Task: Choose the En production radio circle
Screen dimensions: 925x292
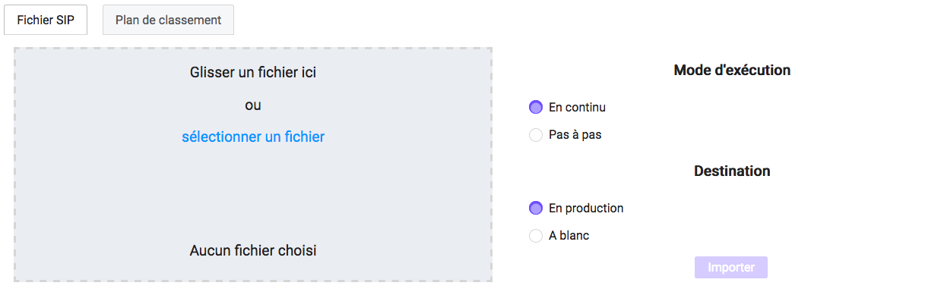Action: tap(536, 209)
